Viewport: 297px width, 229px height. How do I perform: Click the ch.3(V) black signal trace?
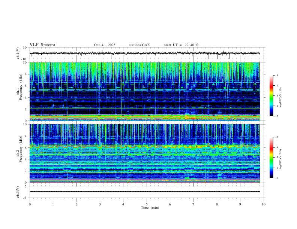144,192
